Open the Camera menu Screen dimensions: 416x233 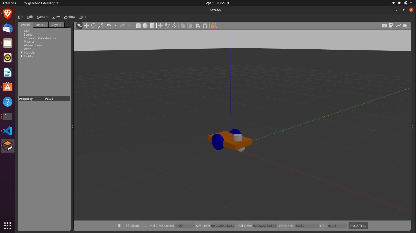[x=43, y=17]
